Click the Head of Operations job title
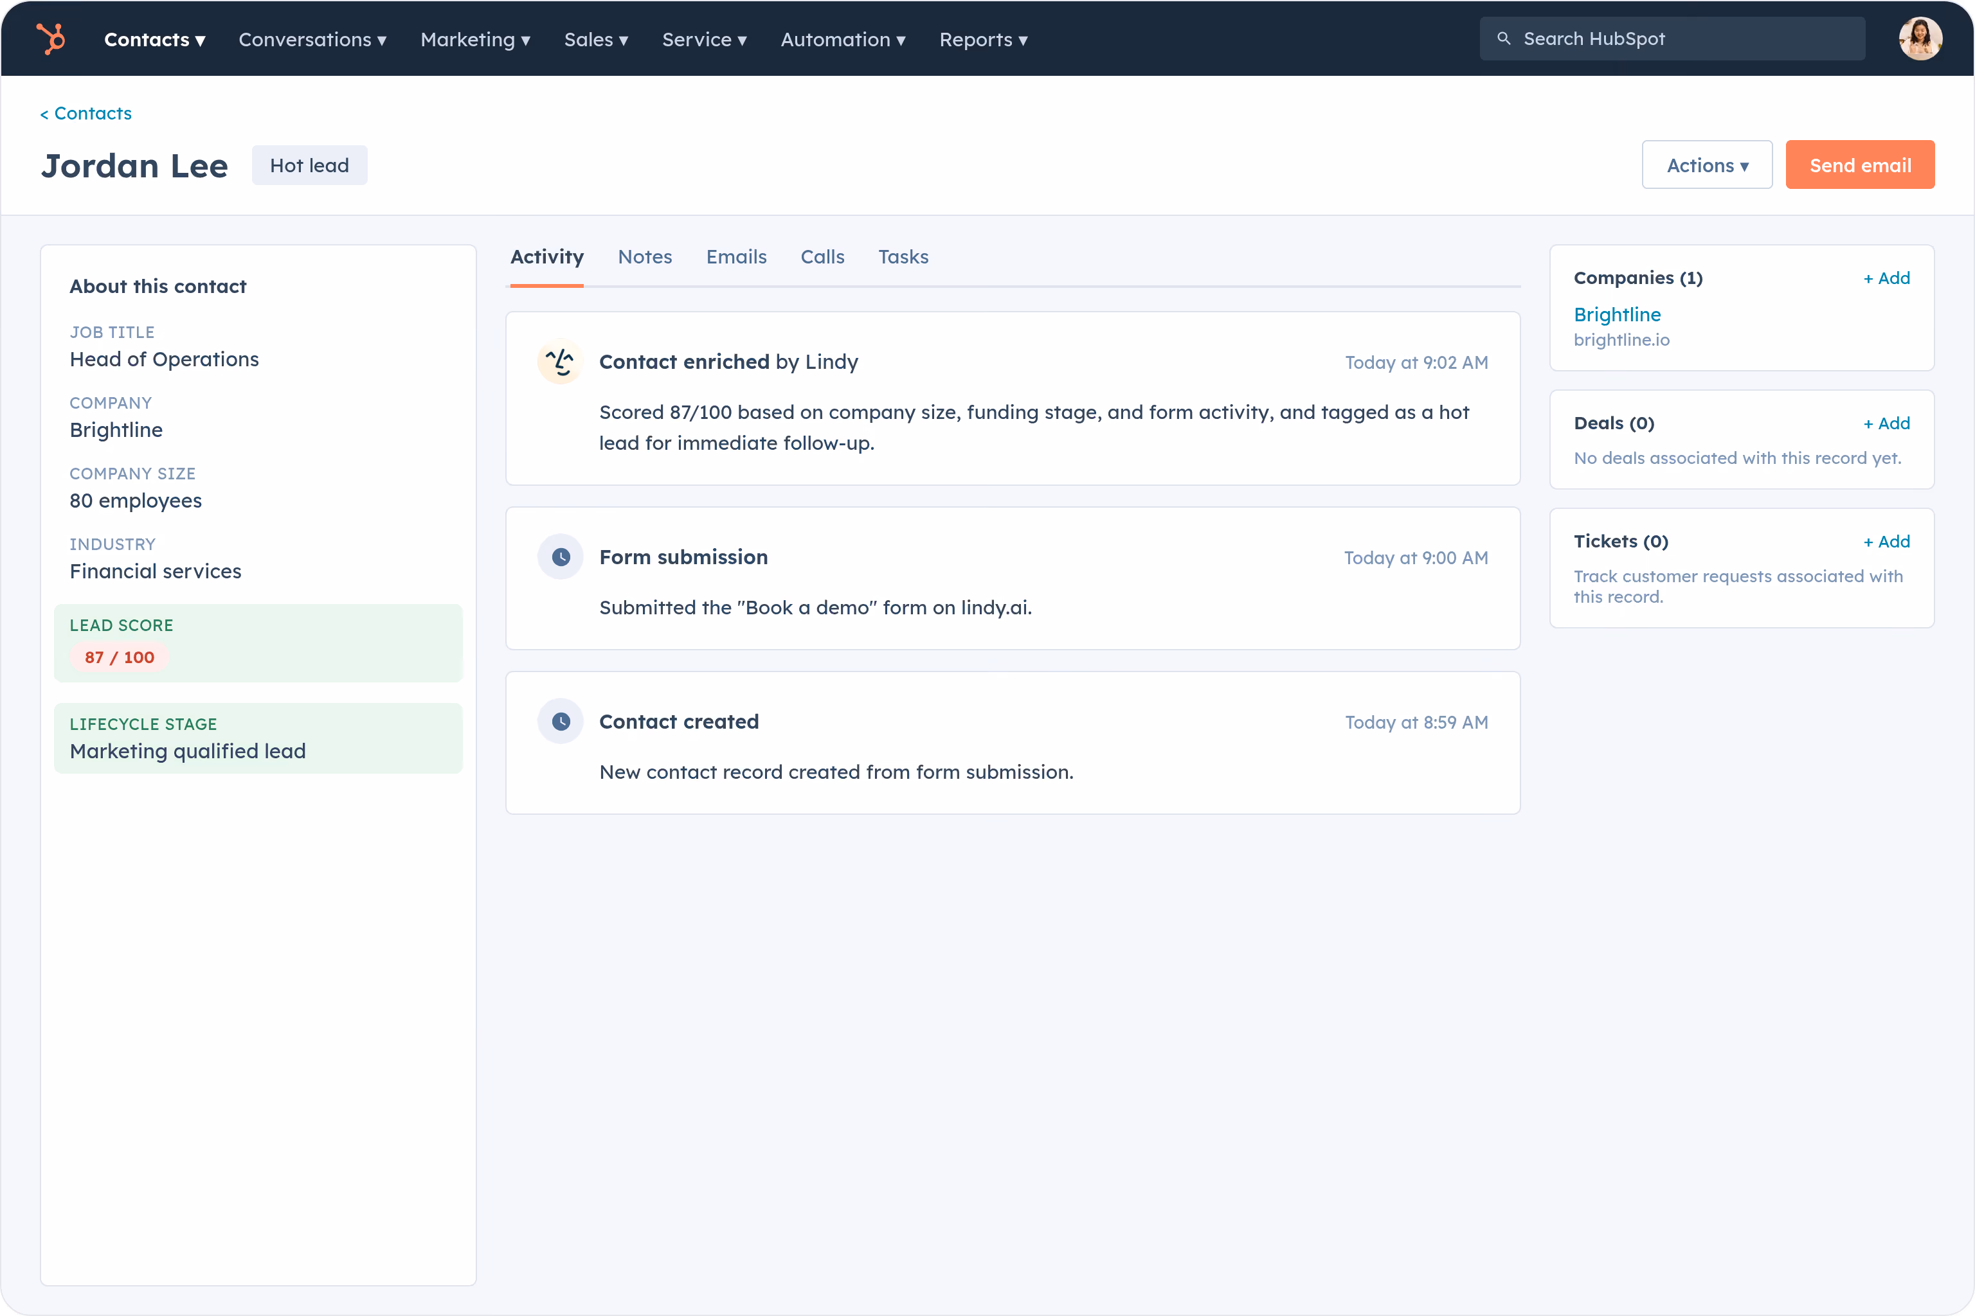Screen dimensions: 1975x1316 pyautogui.click(x=164, y=359)
